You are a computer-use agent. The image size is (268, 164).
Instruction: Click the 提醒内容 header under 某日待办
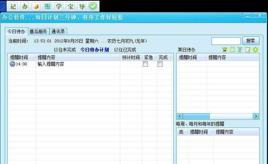coord(233,57)
